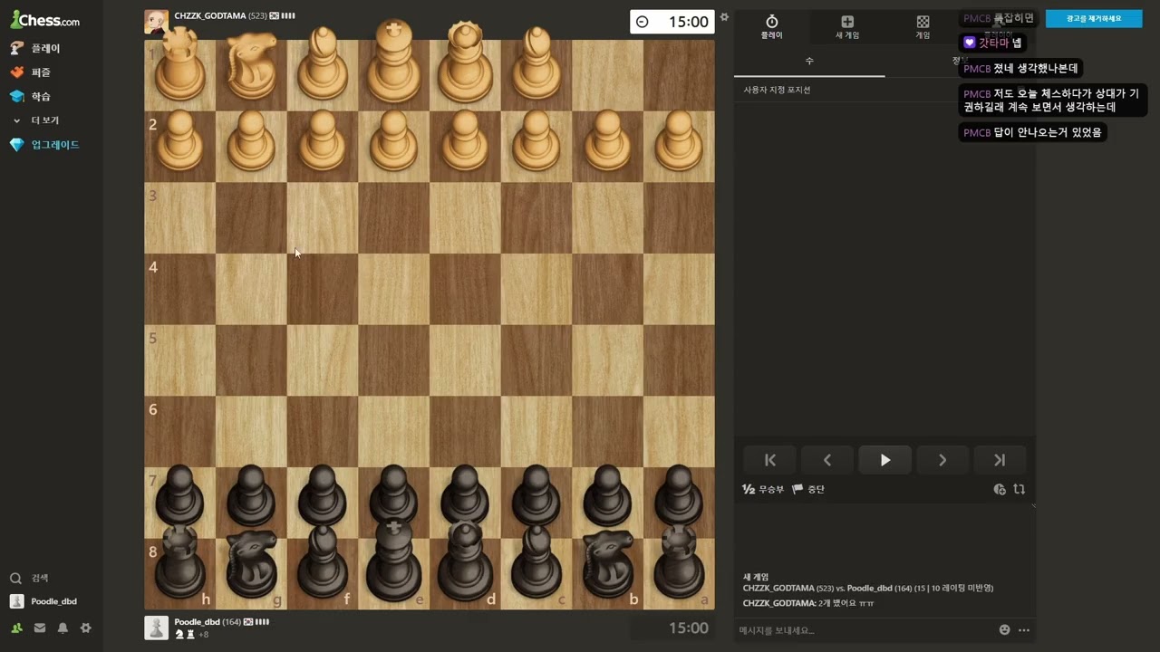The width and height of the screenshot is (1160, 652).
Task: Click CHZZK_GODTAMA avatar thumbnail
Action: point(156,22)
